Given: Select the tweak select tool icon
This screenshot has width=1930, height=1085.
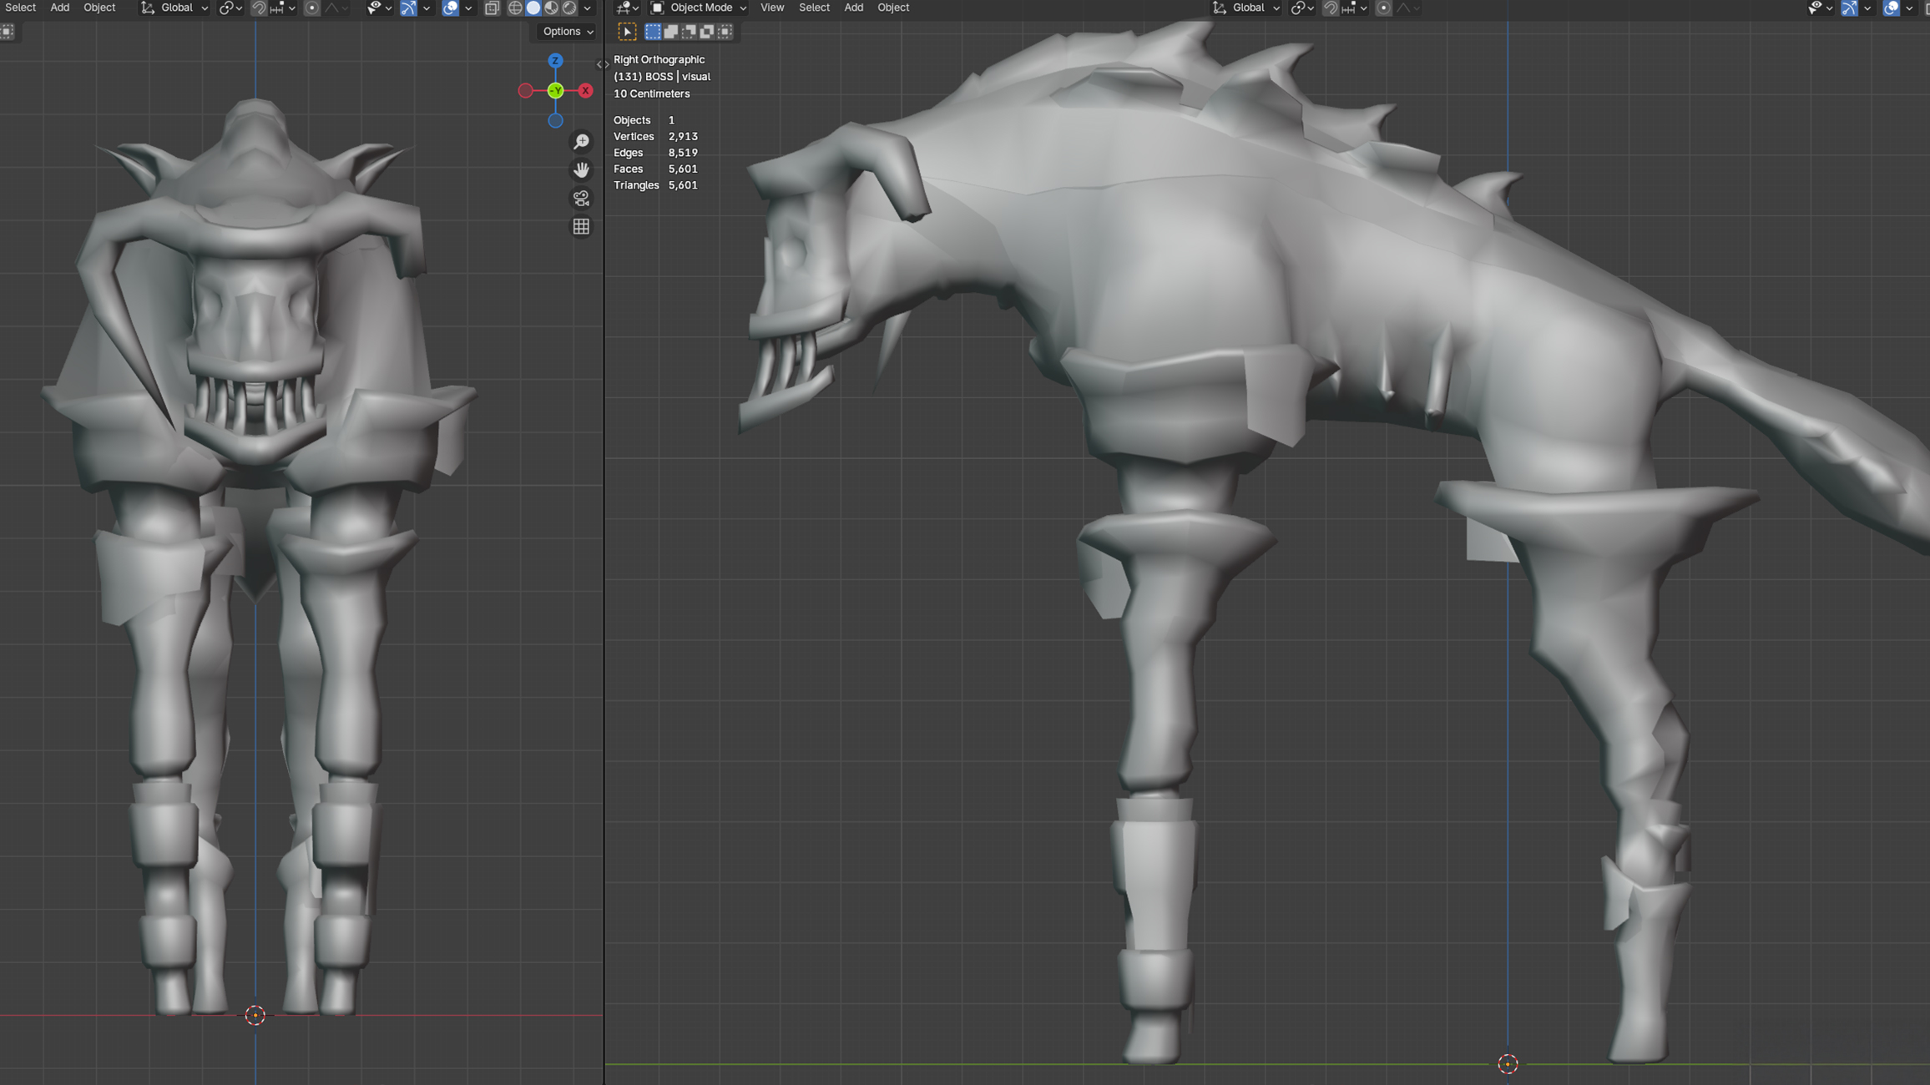Looking at the screenshot, I should click(x=627, y=32).
